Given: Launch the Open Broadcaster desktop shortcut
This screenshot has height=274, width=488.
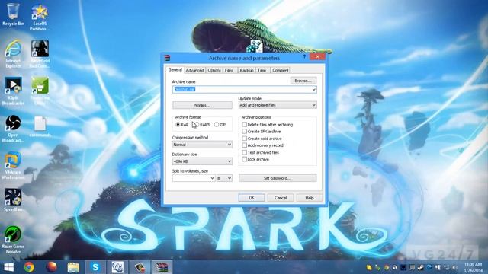Looking at the screenshot, I should pyautogui.click(x=13, y=129).
